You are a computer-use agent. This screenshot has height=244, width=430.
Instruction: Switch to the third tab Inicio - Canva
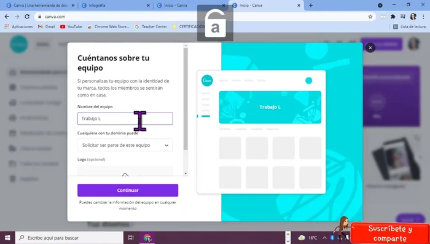point(191,6)
